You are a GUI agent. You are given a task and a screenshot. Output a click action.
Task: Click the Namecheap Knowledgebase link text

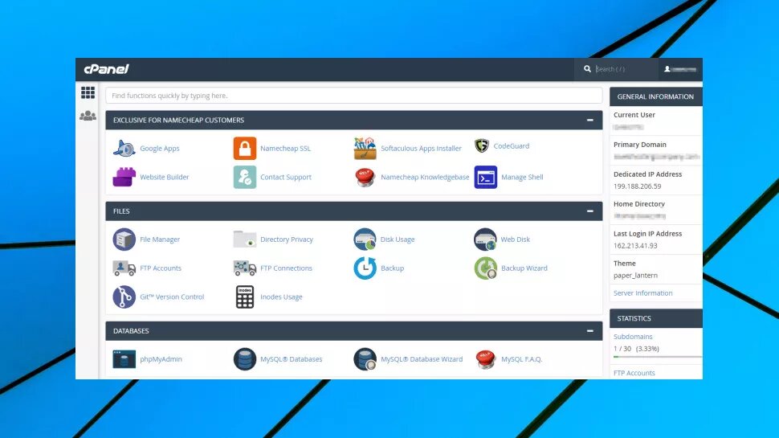425,177
